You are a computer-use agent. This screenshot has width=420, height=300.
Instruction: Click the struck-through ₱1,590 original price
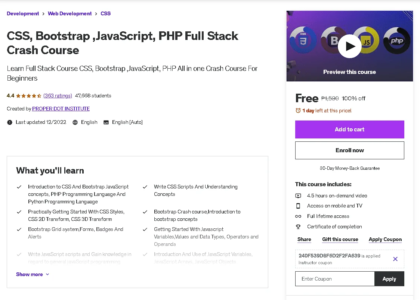pos(330,99)
